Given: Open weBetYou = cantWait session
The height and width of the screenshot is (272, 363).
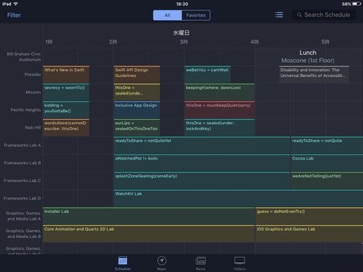Looking at the screenshot, I should click(207, 74).
